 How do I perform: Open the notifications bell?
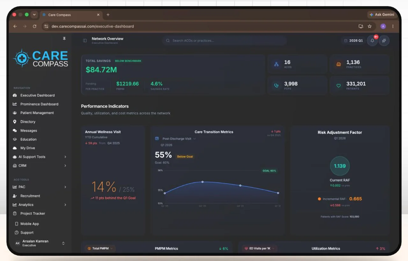tap(372, 40)
